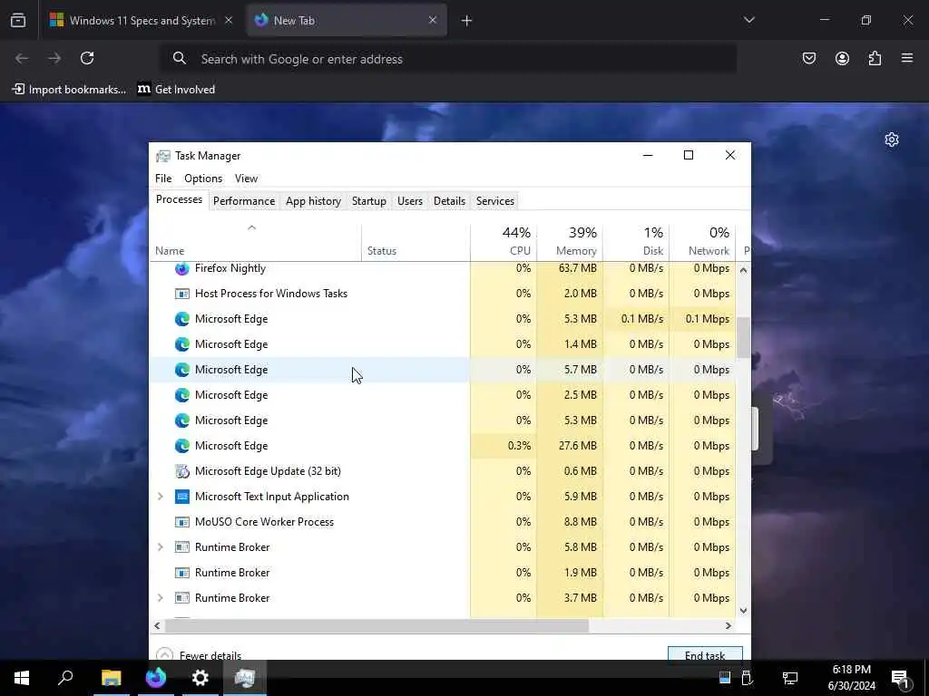Viewport: 929px width, 696px height.
Task: Open the Firefox account icon
Action: (x=842, y=58)
